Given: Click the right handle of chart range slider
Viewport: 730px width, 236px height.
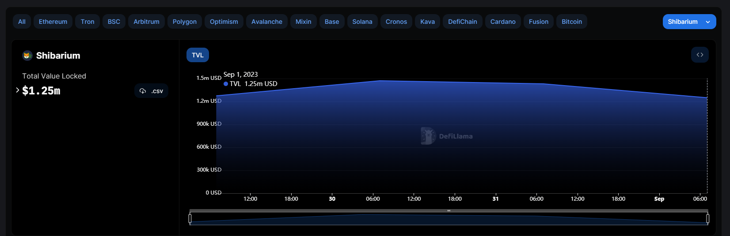Looking at the screenshot, I should coord(707,218).
